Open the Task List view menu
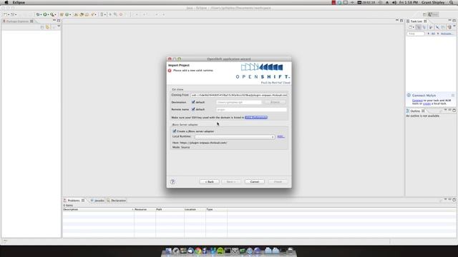458x257 pixels. pos(454,26)
